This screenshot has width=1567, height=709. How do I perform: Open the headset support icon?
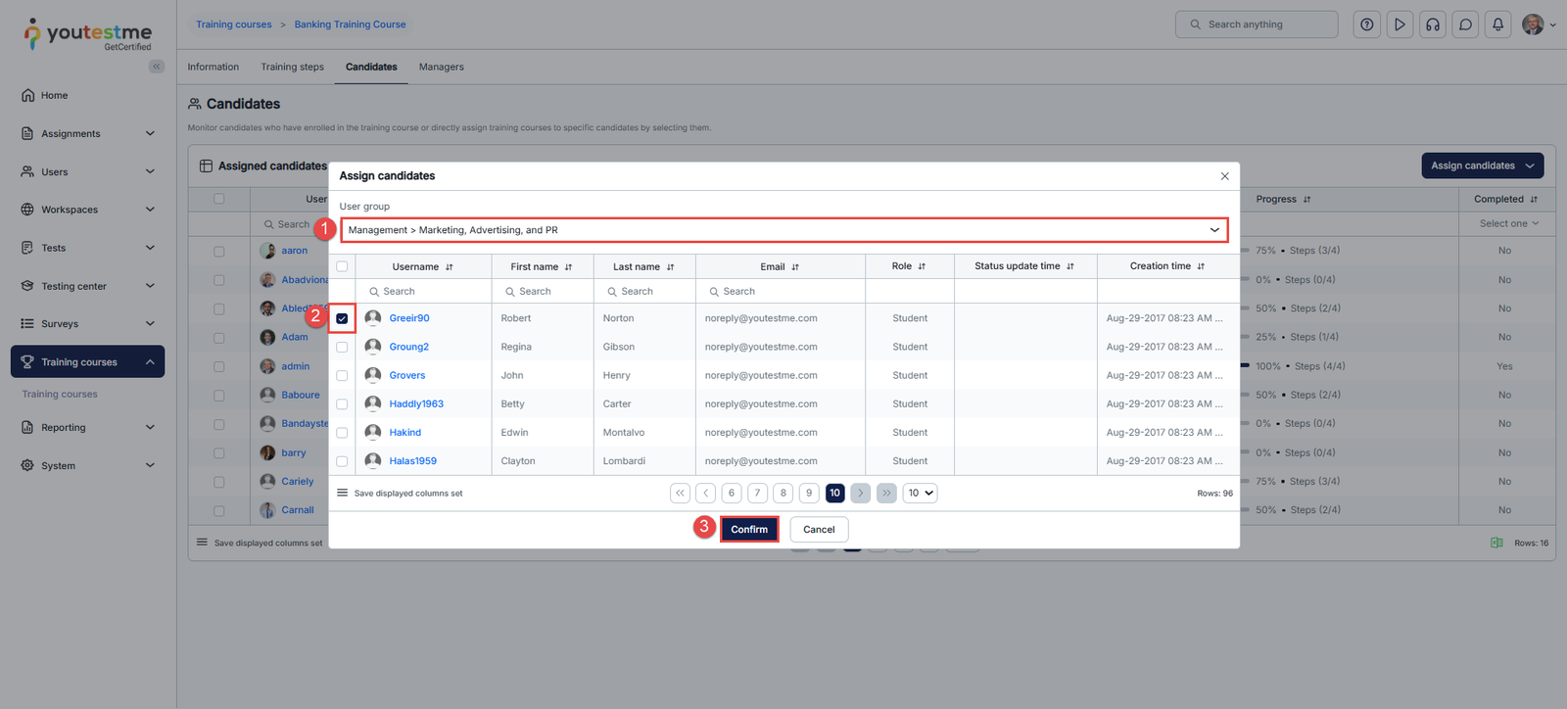coord(1433,24)
